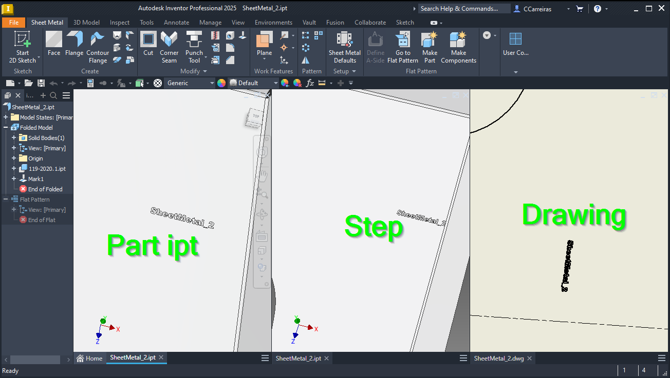Switch to the Annotate ribbon tab
This screenshot has height=378, width=670.
coord(176,22)
